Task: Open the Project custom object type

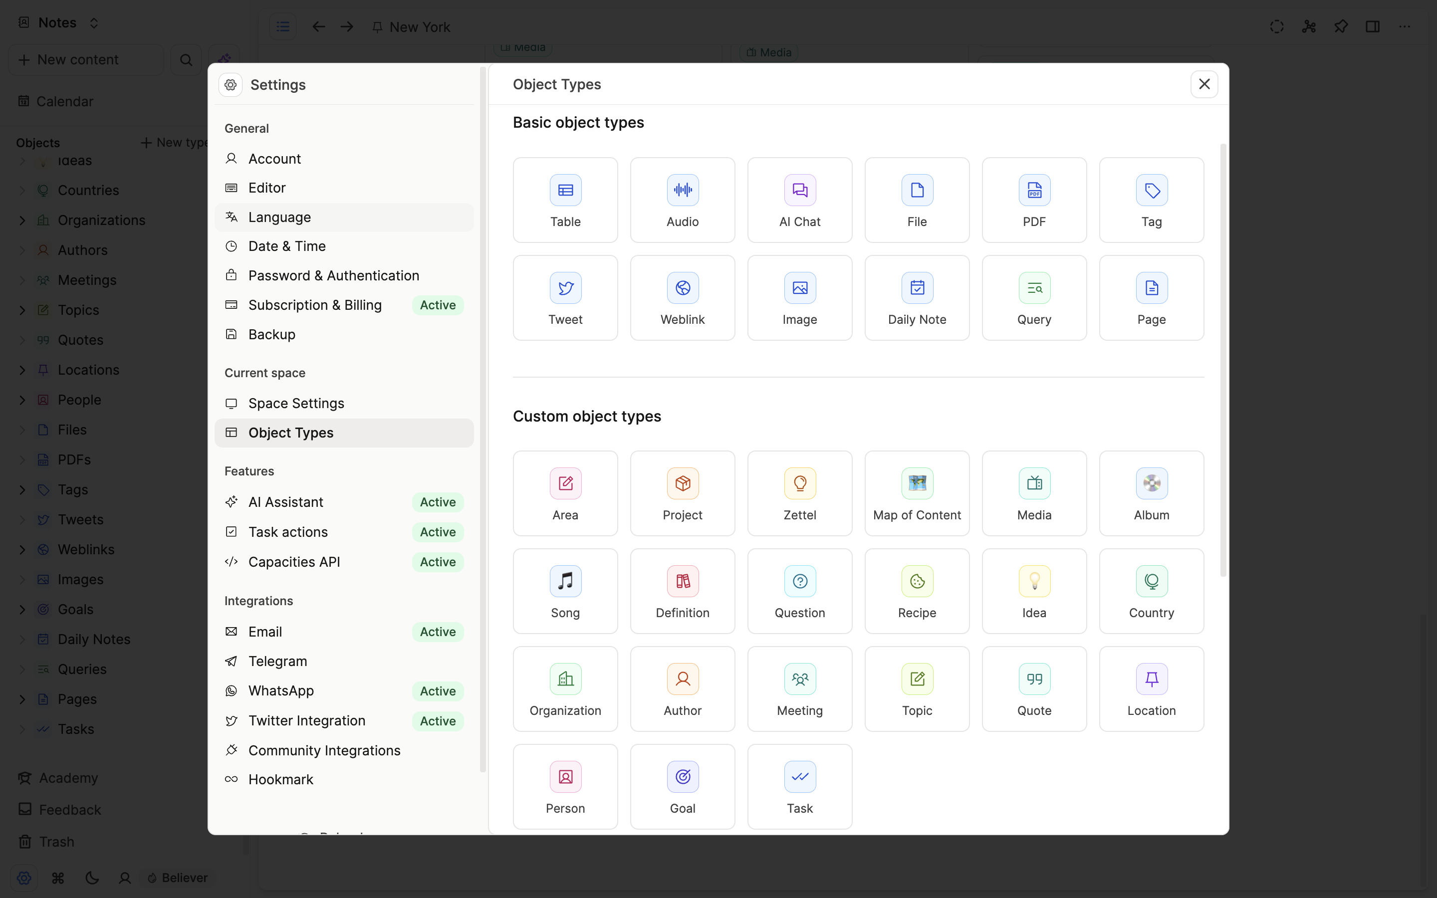Action: point(682,493)
